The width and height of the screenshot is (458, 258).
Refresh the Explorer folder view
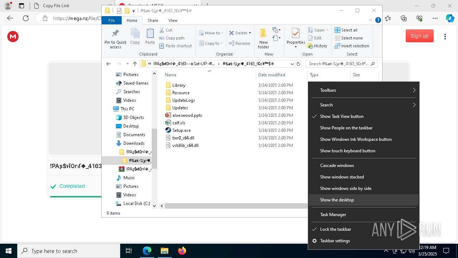pyautogui.click(x=298, y=64)
